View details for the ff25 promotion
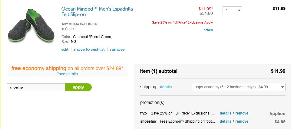This screenshot has height=129, width=291. point(225,113)
